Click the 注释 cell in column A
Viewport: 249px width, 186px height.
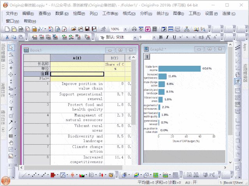[x=77, y=74]
